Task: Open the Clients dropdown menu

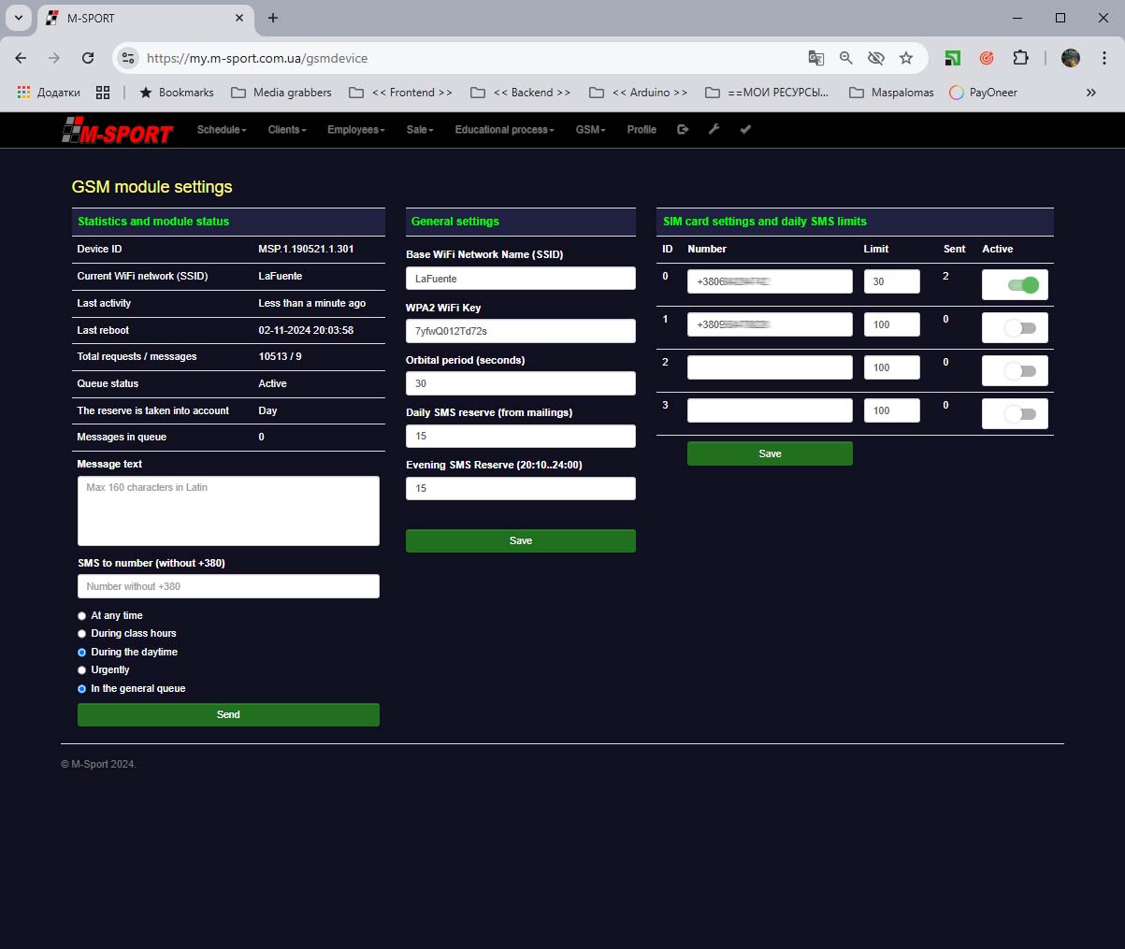Action: (x=287, y=130)
